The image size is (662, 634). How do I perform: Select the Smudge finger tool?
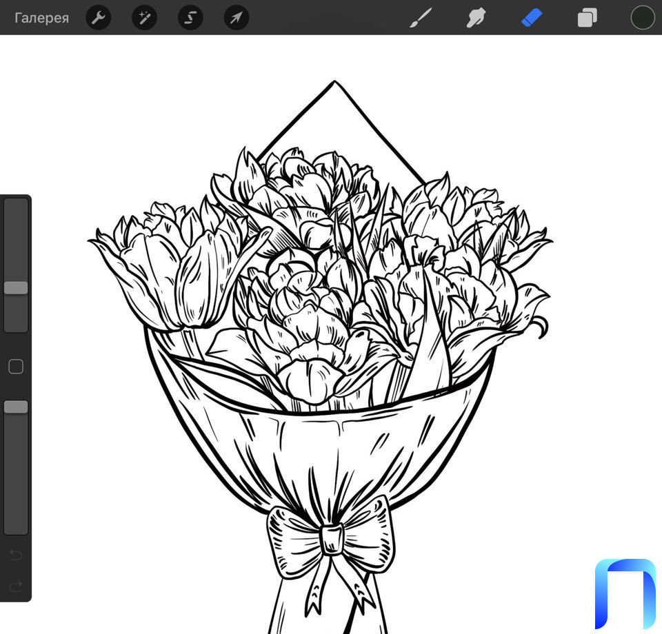(x=476, y=18)
